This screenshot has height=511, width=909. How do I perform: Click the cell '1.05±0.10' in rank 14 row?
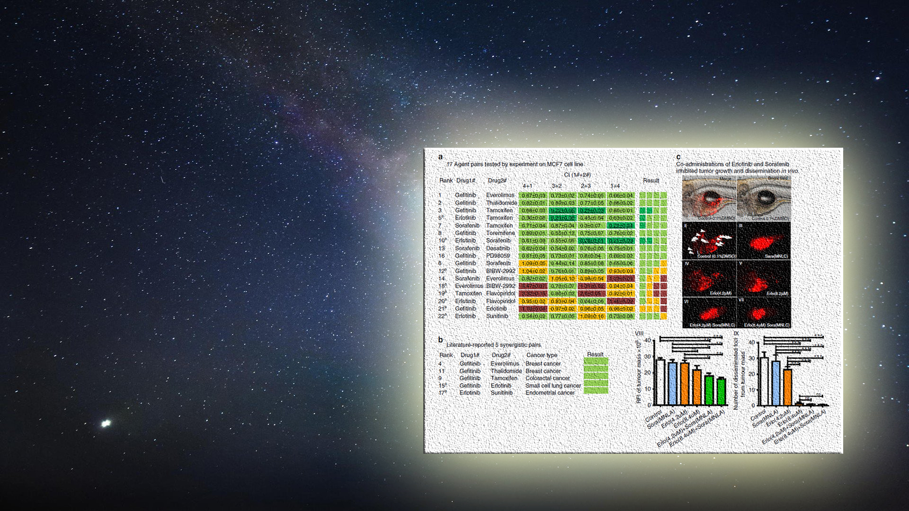[x=562, y=279]
